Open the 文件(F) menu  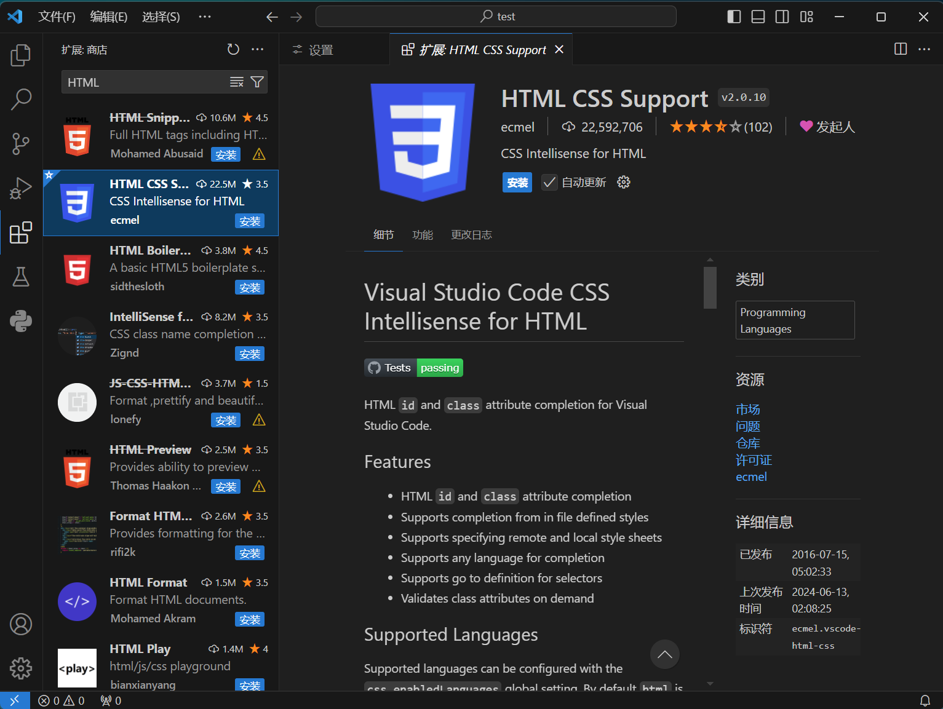coord(57,17)
